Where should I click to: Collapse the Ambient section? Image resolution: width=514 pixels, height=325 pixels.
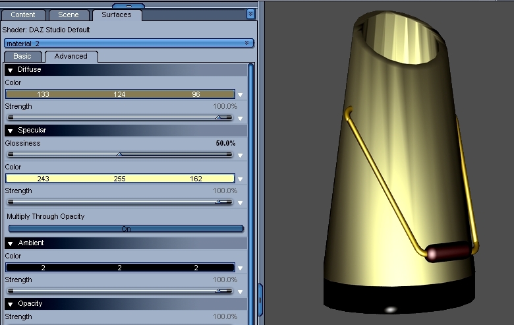tap(11, 243)
